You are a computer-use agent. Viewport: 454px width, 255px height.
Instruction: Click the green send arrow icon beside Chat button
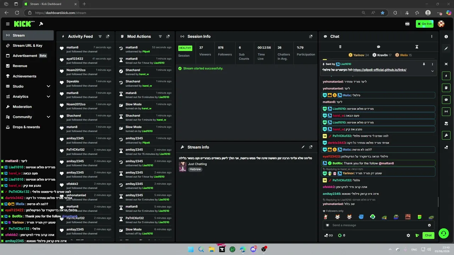[x=417, y=236]
